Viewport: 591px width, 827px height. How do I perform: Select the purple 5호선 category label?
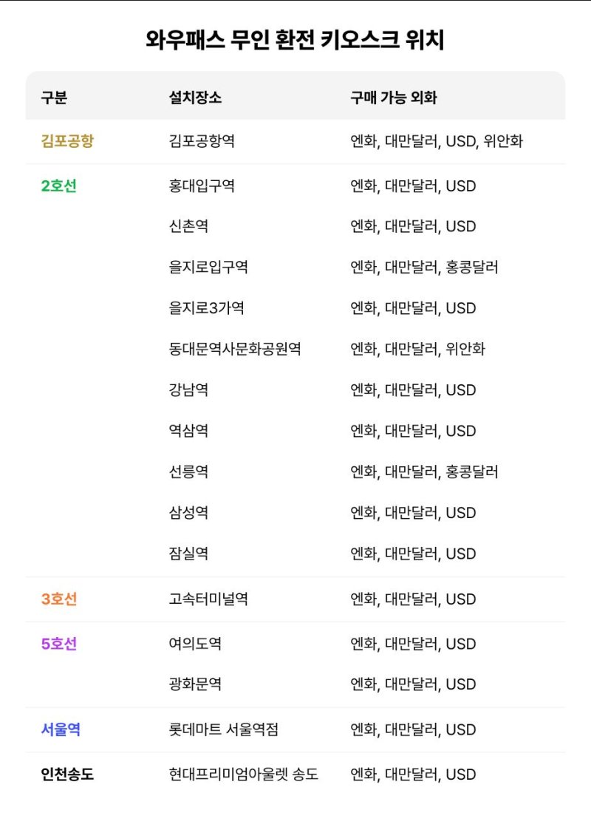click(58, 644)
